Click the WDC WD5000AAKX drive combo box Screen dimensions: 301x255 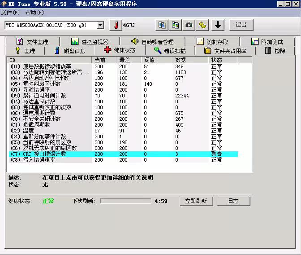click(54, 25)
